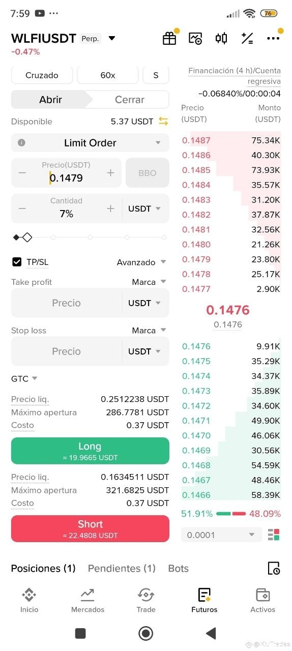Open the 0.0001 price precision dropdown

coord(221,535)
